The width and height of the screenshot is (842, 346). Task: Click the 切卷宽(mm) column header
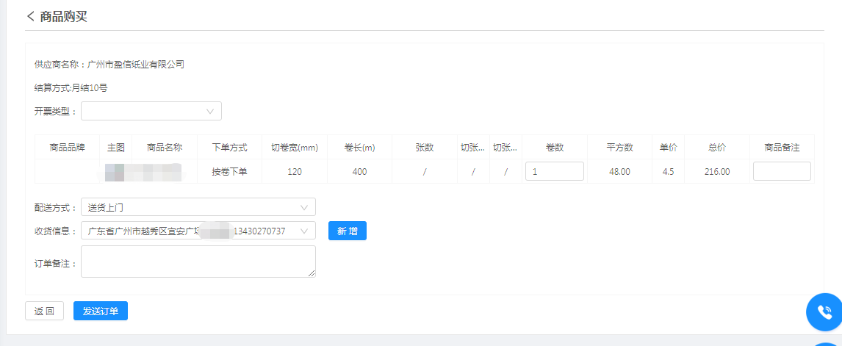point(294,148)
